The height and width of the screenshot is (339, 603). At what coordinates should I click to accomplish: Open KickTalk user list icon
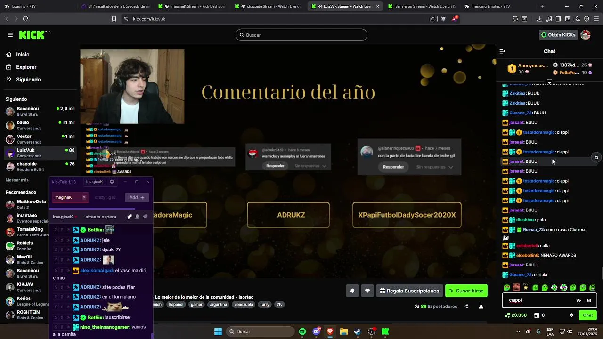[137, 217]
